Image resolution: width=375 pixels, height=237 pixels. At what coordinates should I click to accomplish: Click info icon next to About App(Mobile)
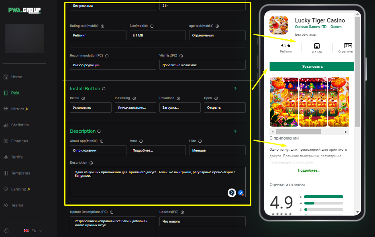[x=102, y=141]
